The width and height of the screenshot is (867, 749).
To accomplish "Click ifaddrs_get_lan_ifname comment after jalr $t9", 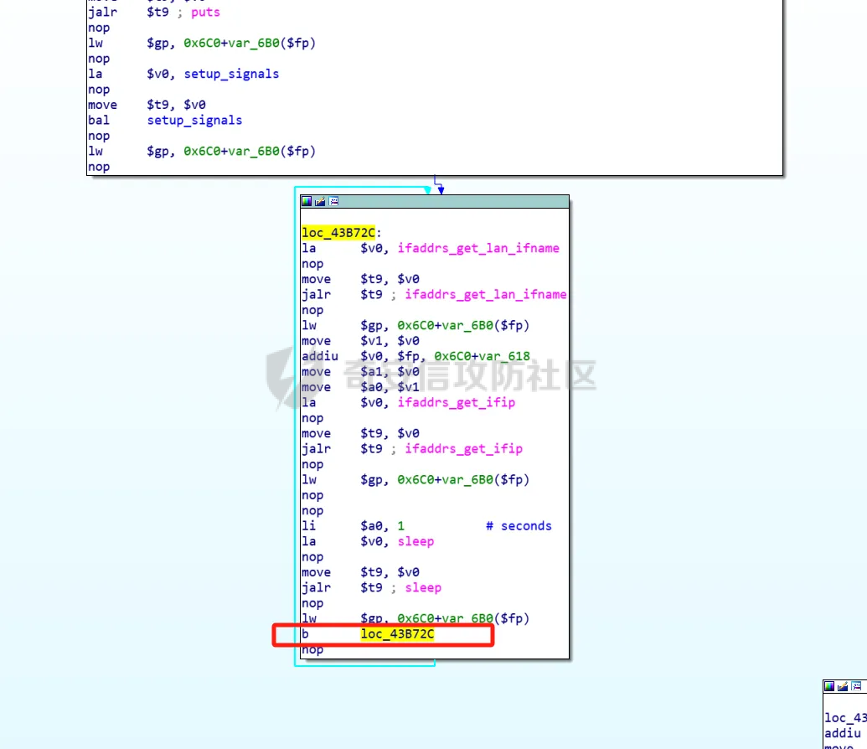I will click(485, 294).
